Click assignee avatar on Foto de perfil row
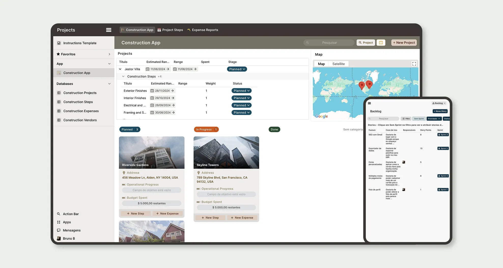The height and width of the screenshot is (268, 503). (404, 190)
